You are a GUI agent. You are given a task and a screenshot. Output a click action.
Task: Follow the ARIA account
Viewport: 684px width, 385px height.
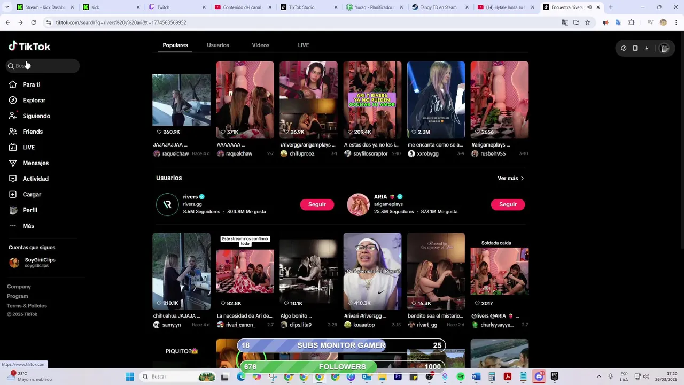coord(508,204)
